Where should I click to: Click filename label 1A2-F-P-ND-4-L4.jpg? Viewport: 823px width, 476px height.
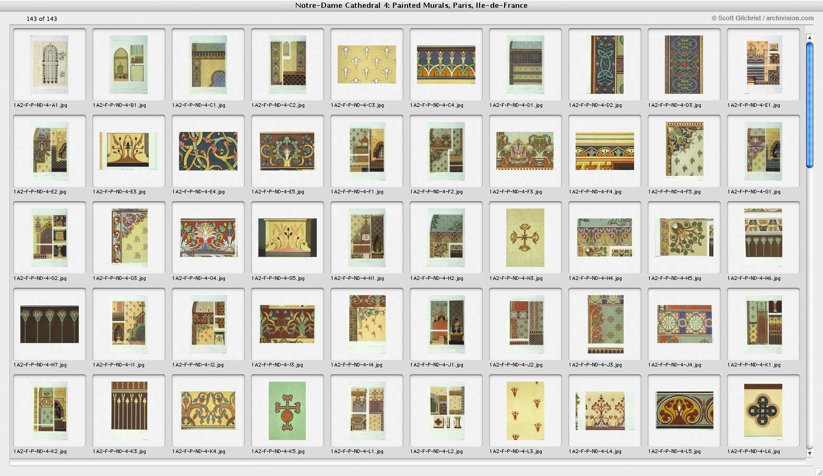pos(595,451)
